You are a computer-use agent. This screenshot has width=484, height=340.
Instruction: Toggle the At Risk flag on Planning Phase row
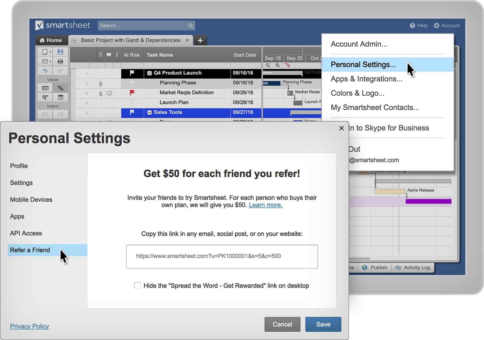click(132, 82)
